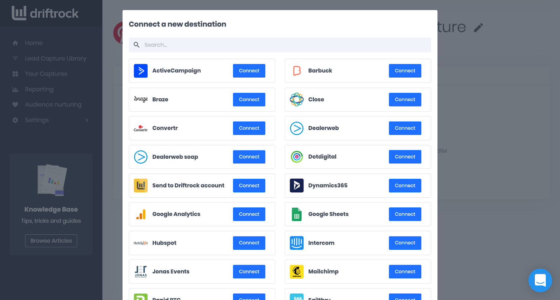Viewport: 560px width, 300px height.
Task: Connect the Close destination
Action: (405, 100)
